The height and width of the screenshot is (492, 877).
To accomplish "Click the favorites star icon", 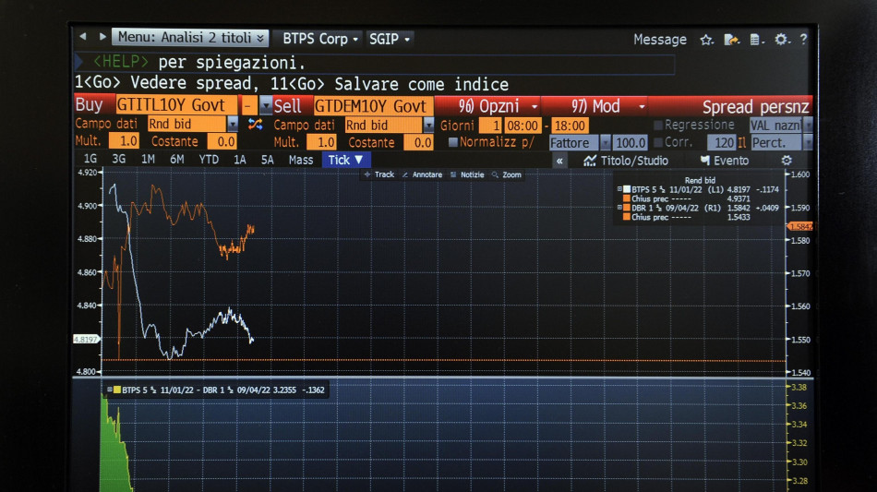I will pos(706,40).
